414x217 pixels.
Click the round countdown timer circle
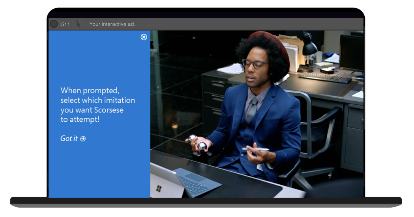coord(54,24)
